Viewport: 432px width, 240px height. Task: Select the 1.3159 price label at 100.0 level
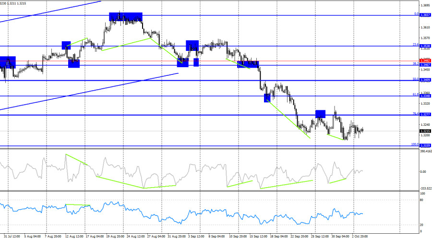(425, 145)
